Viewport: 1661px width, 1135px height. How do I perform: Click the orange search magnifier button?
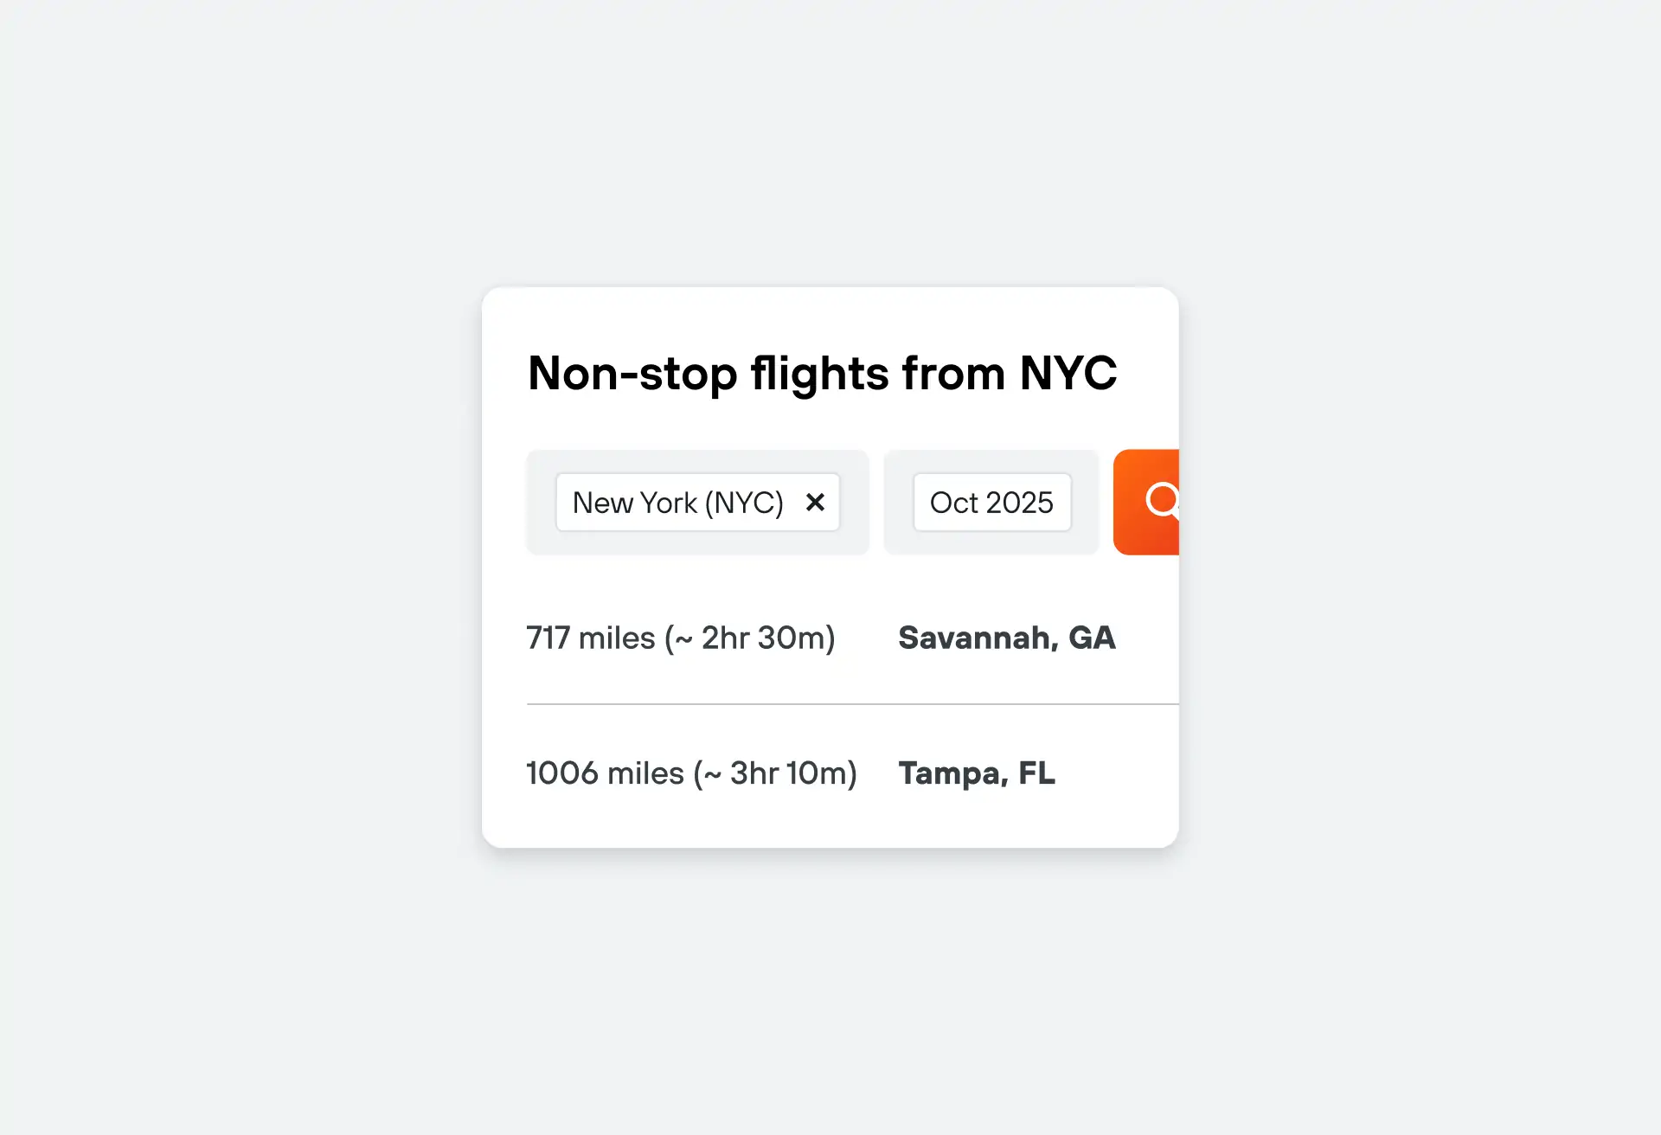(1146, 502)
